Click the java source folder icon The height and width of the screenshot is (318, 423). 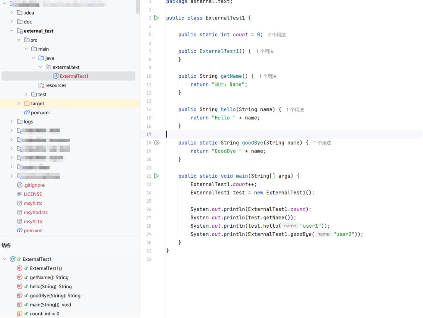coord(41,58)
